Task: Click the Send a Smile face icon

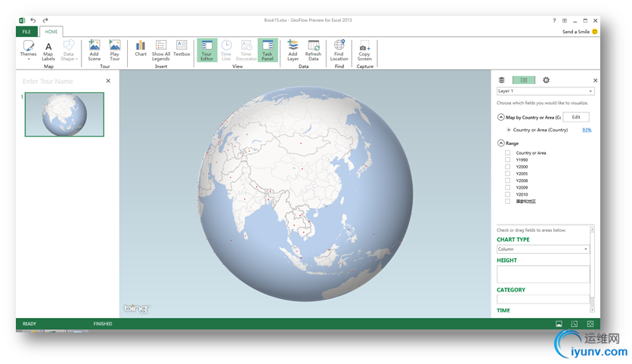Action: [x=594, y=32]
